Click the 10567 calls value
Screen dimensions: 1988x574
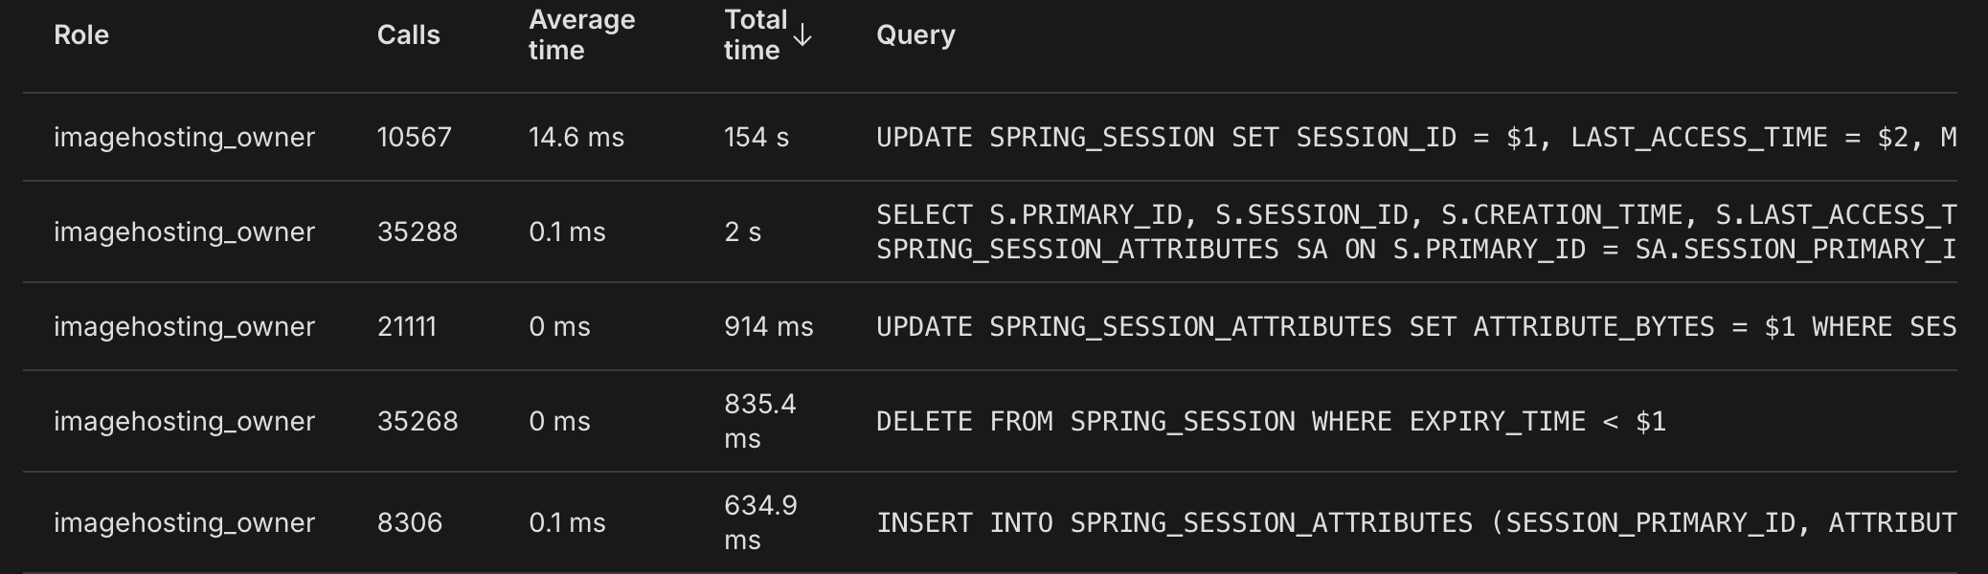pyautogui.click(x=415, y=137)
